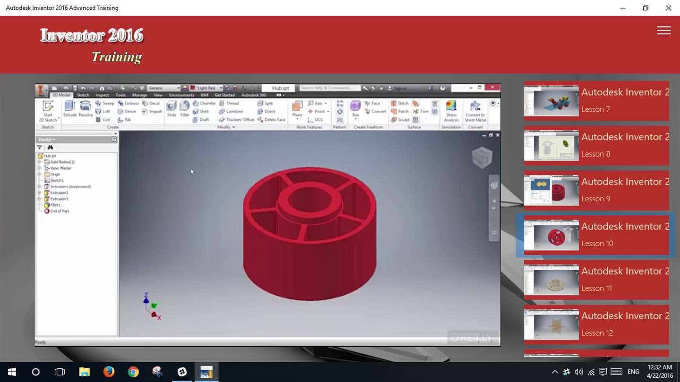
Task: Open the hamburger menu in the header
Action: tap(664, 30)
